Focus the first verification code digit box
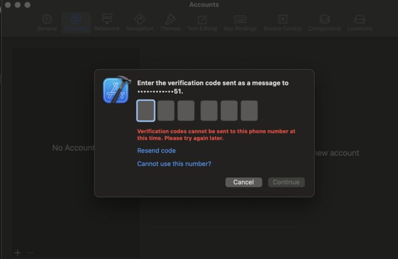The image size is (398, 259). (x=146, y=111)
